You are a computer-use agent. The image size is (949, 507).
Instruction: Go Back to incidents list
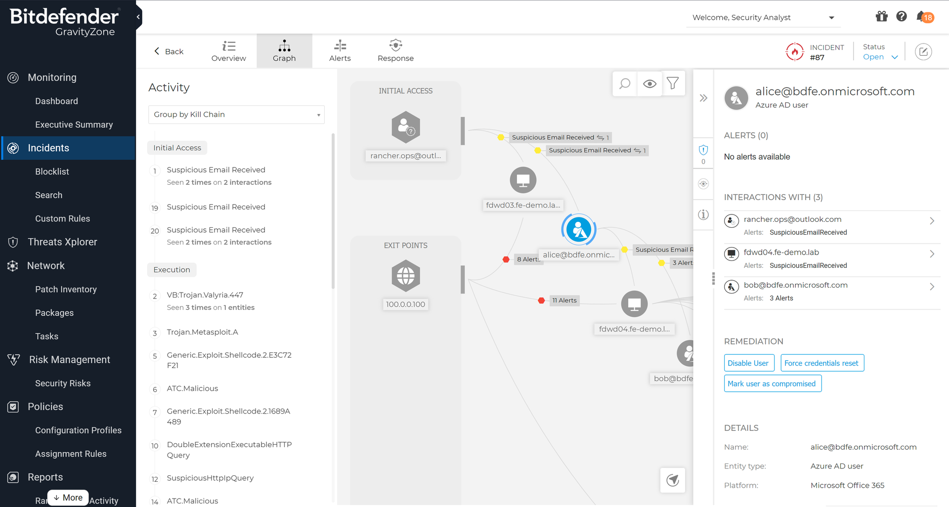(169, 51)
